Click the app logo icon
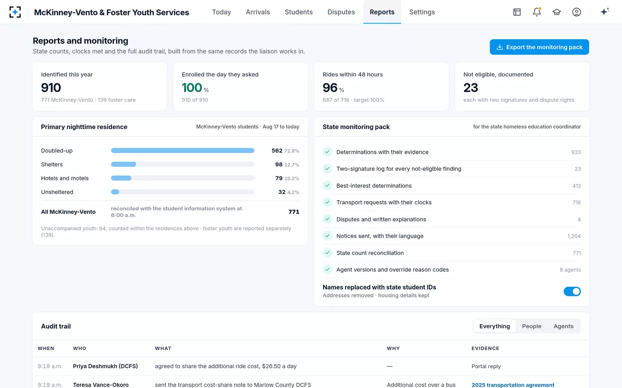This screenshot has width=622, height=388. click(15, 12)
